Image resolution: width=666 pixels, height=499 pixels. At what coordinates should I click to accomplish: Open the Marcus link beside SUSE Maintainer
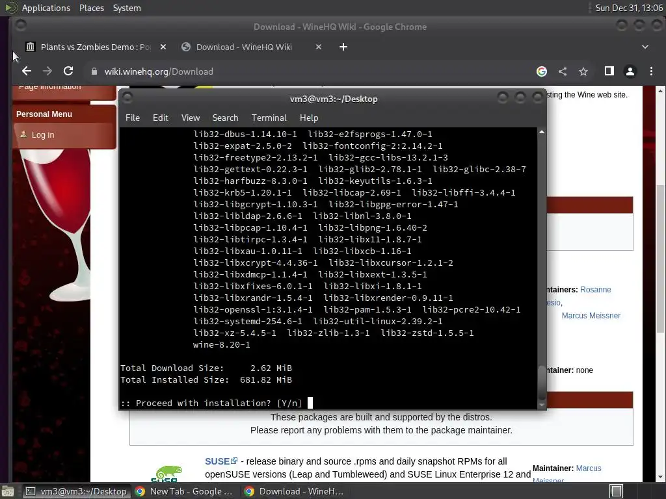point(588,468)
